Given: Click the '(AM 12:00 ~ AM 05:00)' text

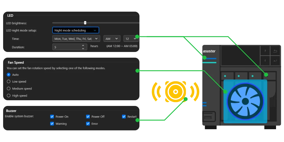Looking at the screenshot, I should click(x=122, y=46).
